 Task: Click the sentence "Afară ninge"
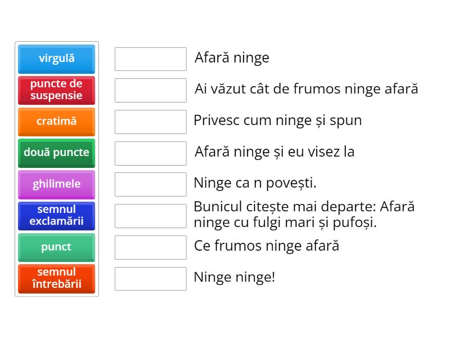tap(232, 57)
